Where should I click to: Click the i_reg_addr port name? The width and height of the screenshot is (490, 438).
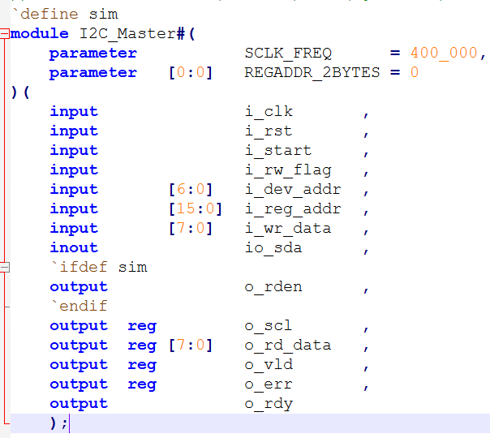coord(293,209)
